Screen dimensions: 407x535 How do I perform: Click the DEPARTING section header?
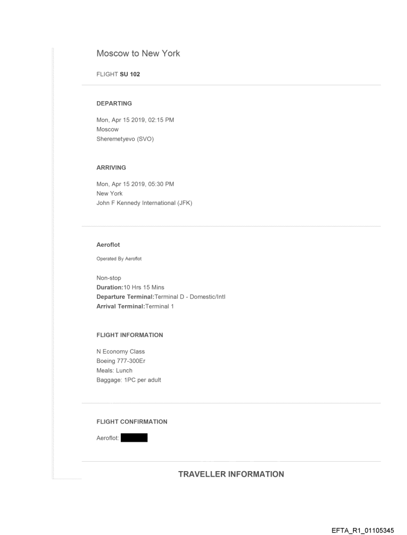pos(114,104)
